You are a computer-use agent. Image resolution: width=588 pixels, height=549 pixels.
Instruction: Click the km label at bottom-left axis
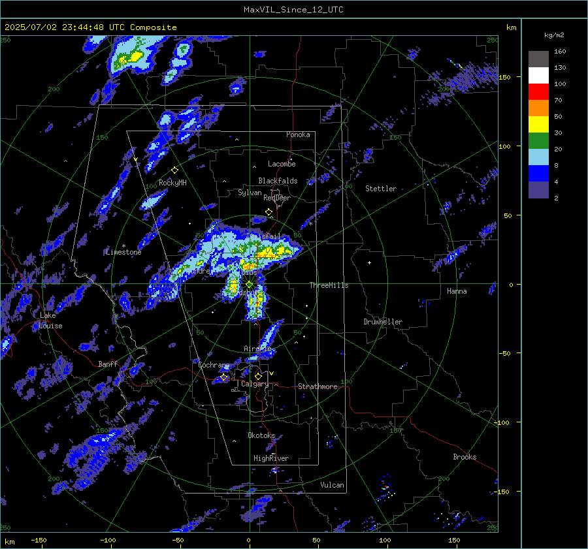(x=9, y=542)
